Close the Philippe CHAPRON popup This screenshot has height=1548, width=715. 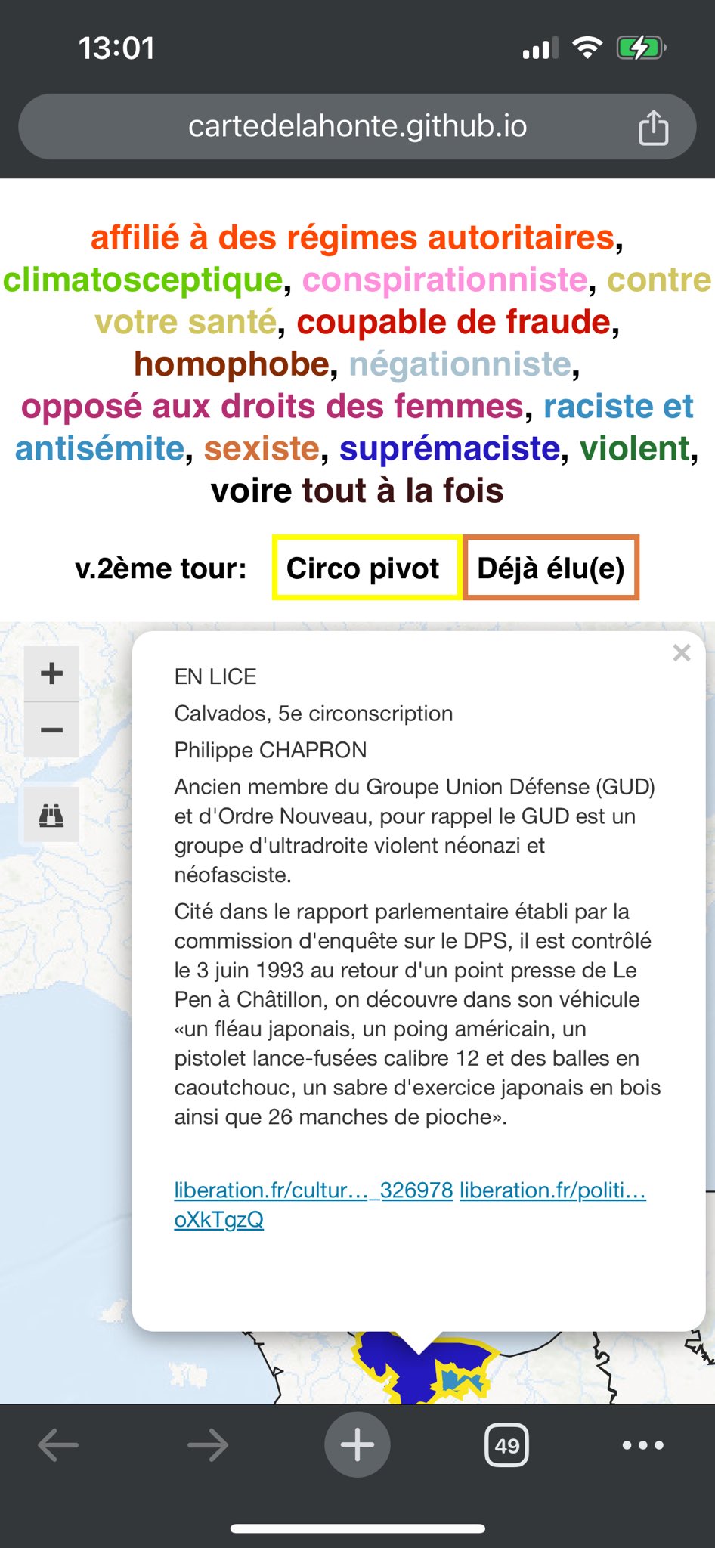(681, 653)
